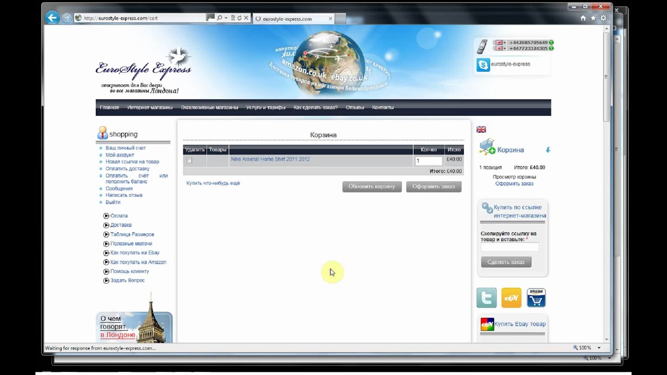
Task: Click the call icon beside +447723324305
Action: click(x=551, y=48)
